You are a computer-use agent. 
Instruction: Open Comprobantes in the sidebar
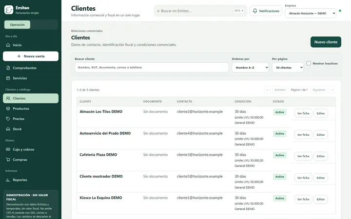pyautogui.click(x=31, y=68)
